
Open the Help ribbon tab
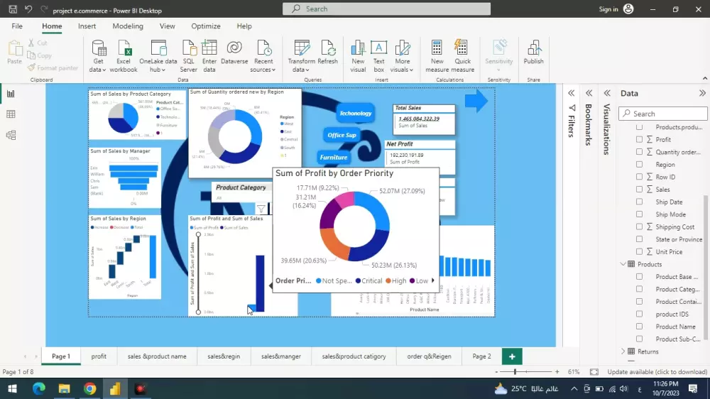click(244, 26)
